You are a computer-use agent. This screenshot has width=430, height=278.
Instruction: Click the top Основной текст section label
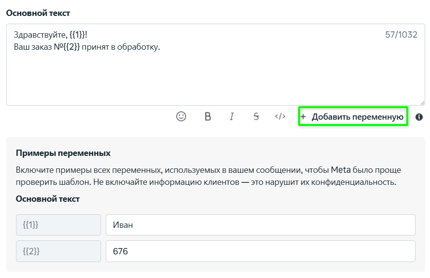coord(38,13)
